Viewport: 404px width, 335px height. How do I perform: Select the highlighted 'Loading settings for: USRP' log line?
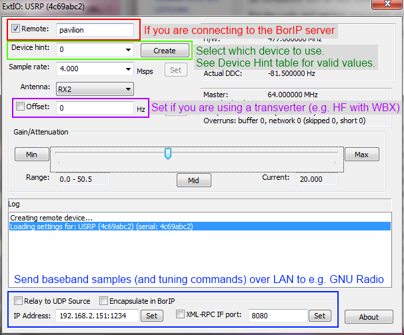tap(101, 226)
